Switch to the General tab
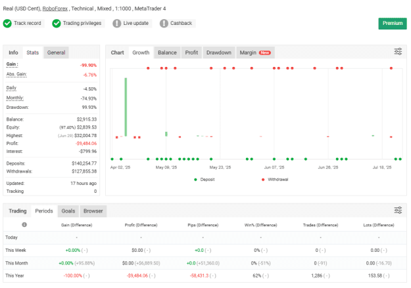The image size is (411, 288). [56, 52]
